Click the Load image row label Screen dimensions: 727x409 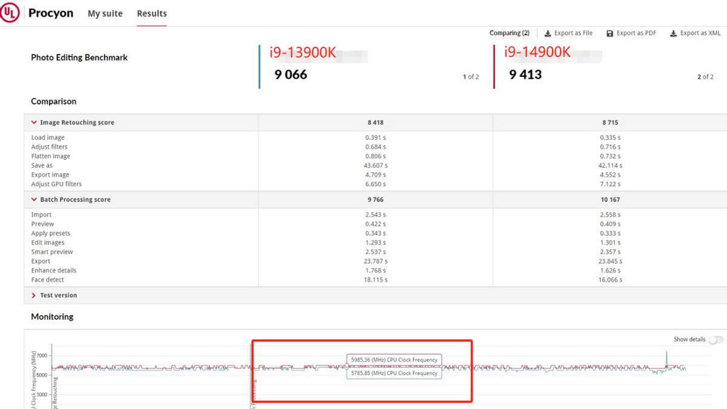click(x=48, y=138)
